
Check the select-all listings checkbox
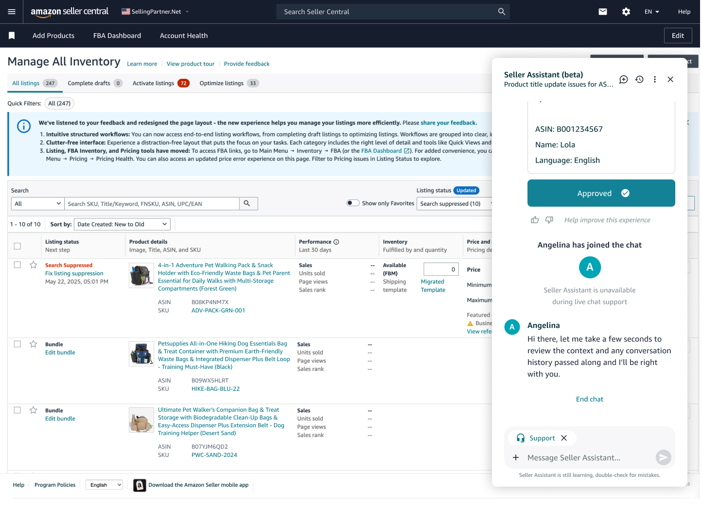18,246
